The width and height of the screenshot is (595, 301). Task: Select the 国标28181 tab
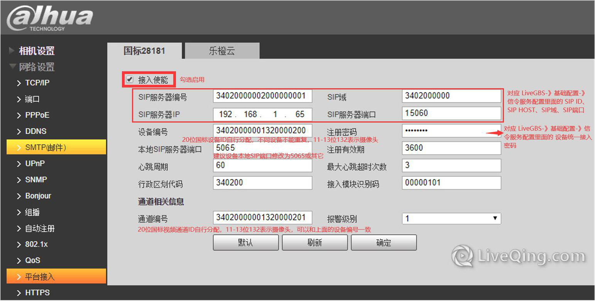click(144, 50)
